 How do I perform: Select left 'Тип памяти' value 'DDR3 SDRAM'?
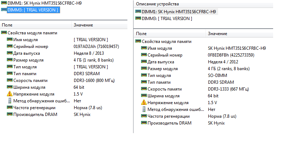[87, 74]
